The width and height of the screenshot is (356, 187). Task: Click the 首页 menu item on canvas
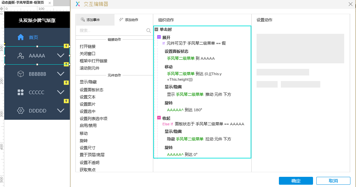[37, 37]
